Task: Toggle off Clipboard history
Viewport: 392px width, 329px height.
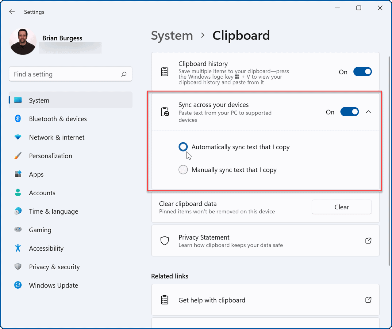Action: 363,71
